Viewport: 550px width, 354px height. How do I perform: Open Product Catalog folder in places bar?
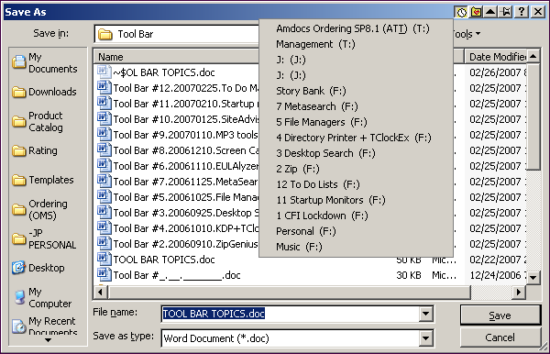38,121
